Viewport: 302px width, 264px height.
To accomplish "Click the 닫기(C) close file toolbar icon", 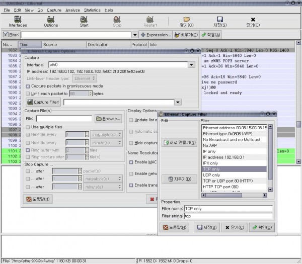I will click(x=253, y=21).
